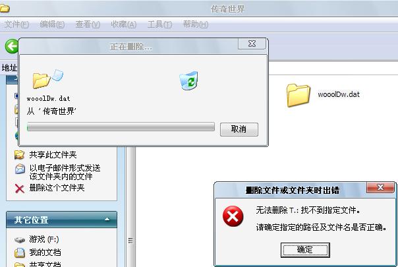This screenshot has width=398, height=267.
Task: Click 共享此文件夹 link
Action: (53, 155)
